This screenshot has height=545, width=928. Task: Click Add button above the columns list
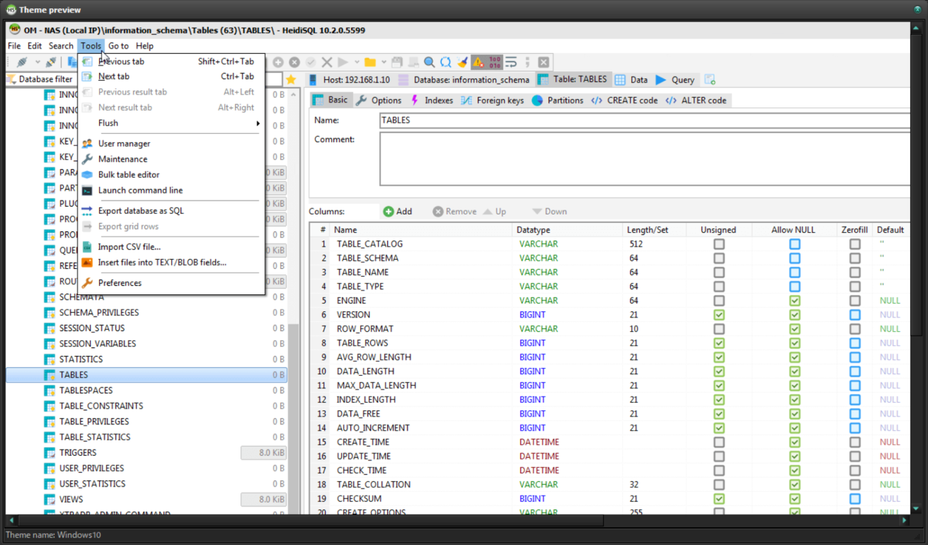click(x=398, y=211)
